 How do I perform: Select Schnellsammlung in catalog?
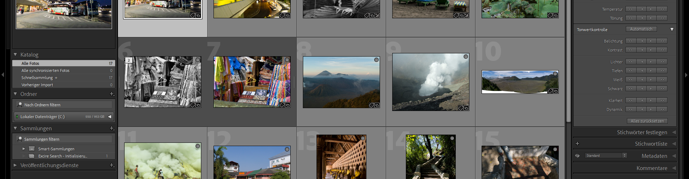pyautogui.click(x=64, y=78)
